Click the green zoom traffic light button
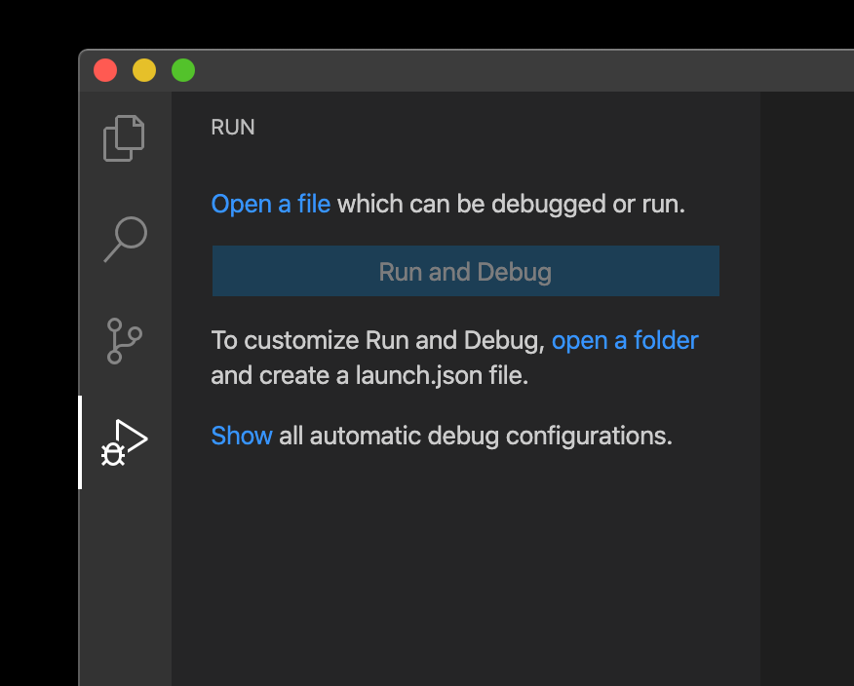Screen dimensions: 854x686 click(183, 70)
